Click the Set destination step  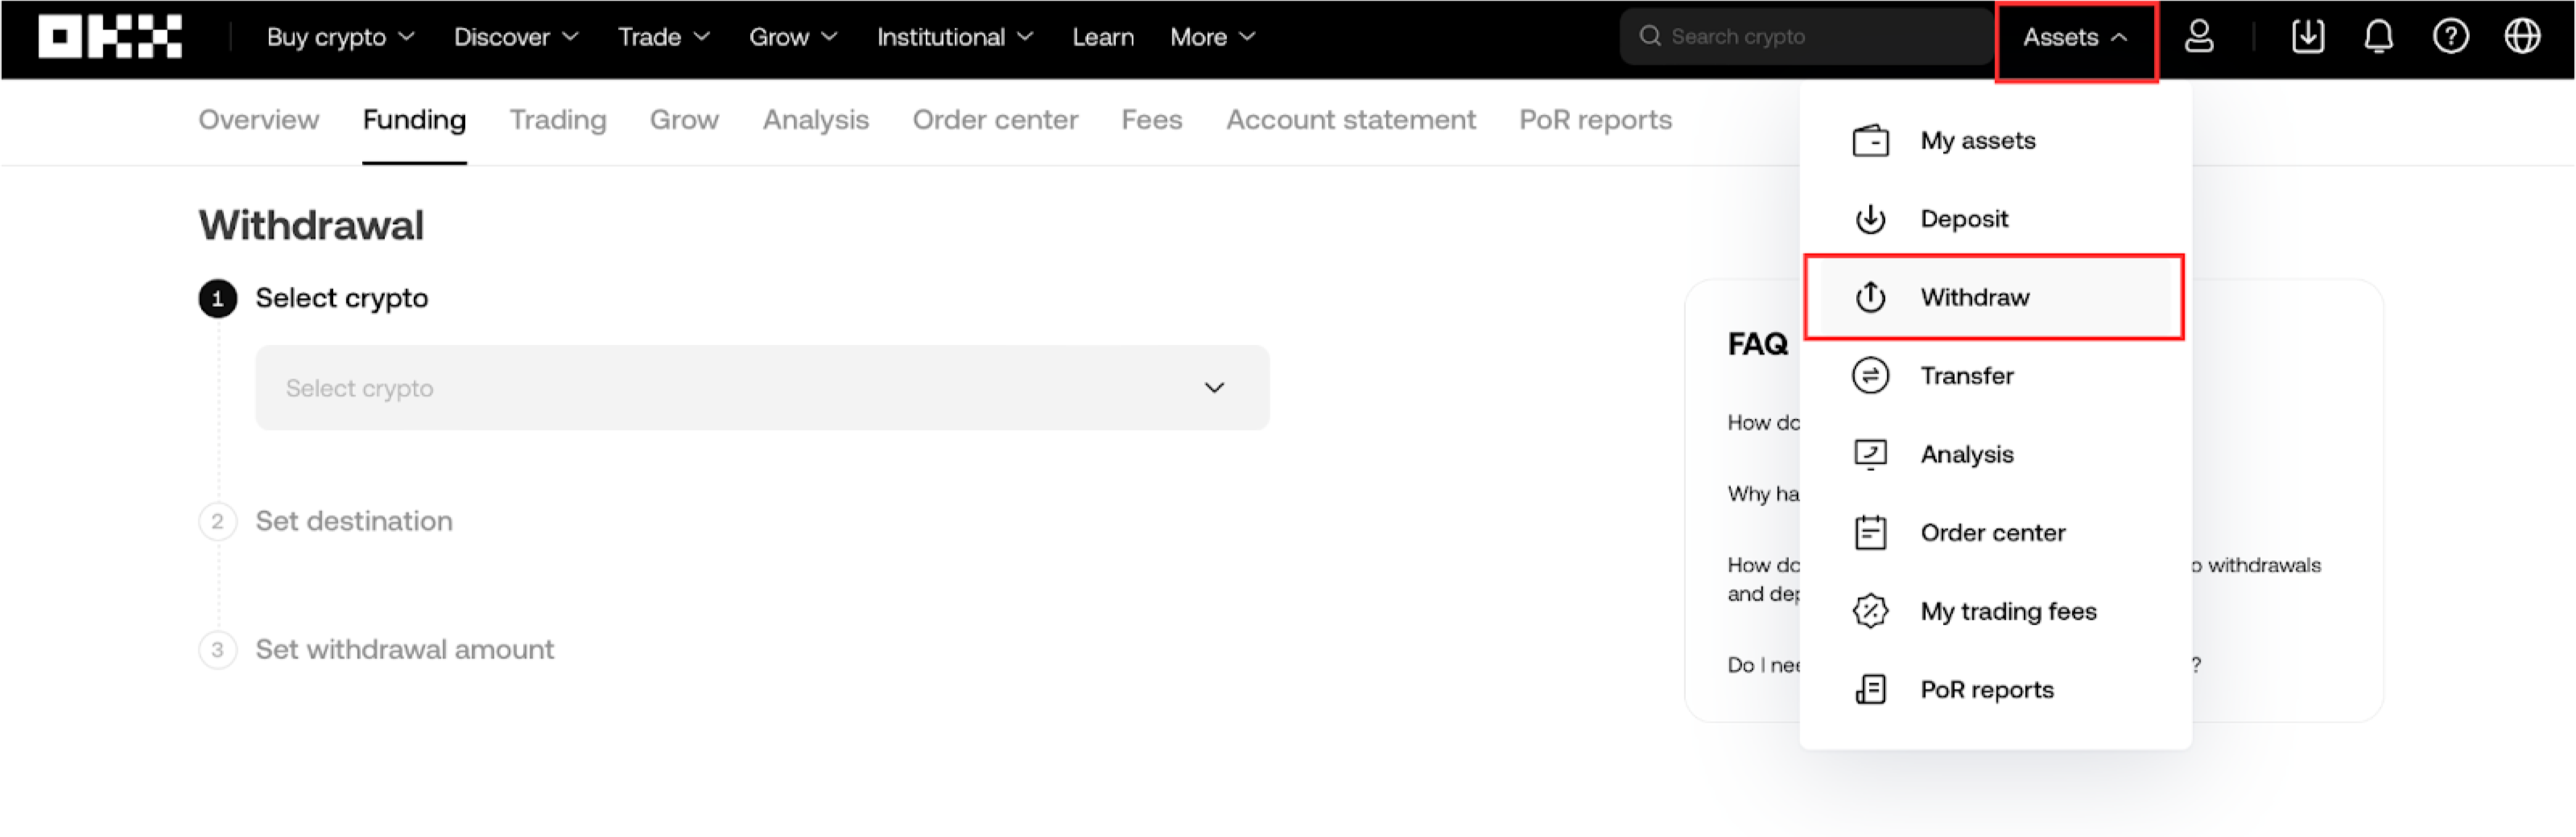[353, 521]
